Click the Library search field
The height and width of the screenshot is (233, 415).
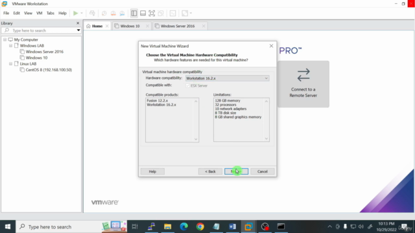point(41,30)
